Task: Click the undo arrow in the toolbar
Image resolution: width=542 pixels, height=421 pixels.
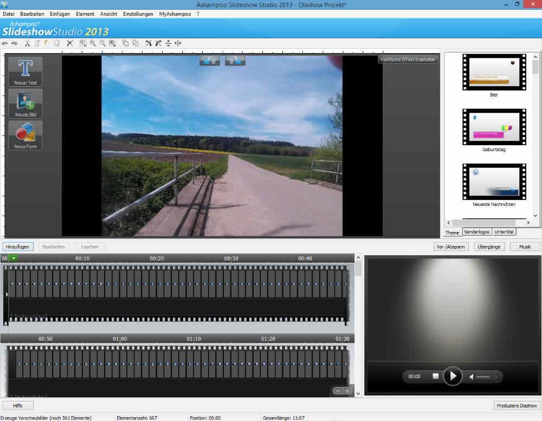Action: point(5,43)
